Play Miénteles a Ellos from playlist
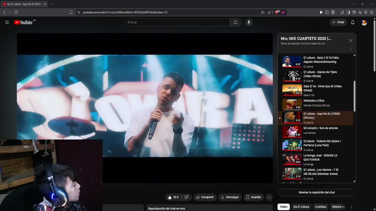The width and height of the screenshot is (376, 211). (x=315, y=104)
